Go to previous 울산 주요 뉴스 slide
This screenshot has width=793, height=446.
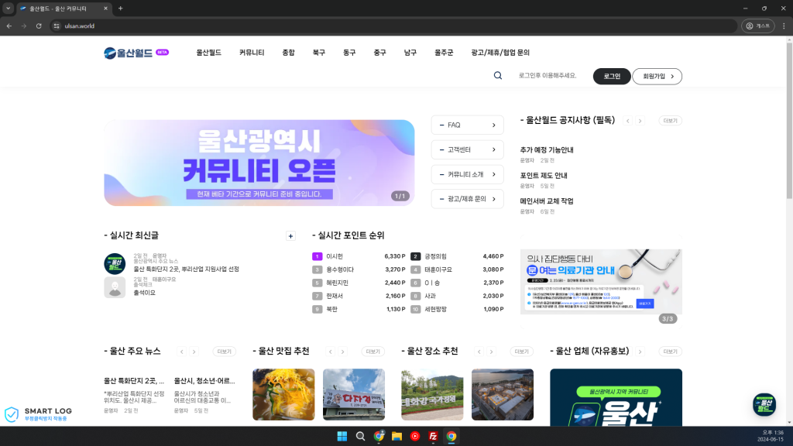[x=181, y=352]
